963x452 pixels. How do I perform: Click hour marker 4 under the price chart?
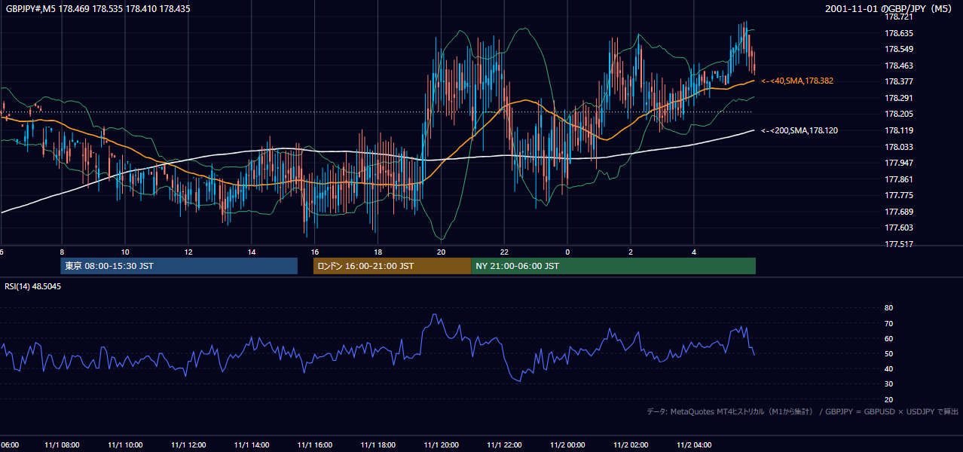pyautogui.click(x=694, y=252)
